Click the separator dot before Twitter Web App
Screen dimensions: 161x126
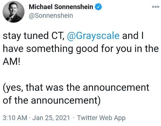point(74,118)
